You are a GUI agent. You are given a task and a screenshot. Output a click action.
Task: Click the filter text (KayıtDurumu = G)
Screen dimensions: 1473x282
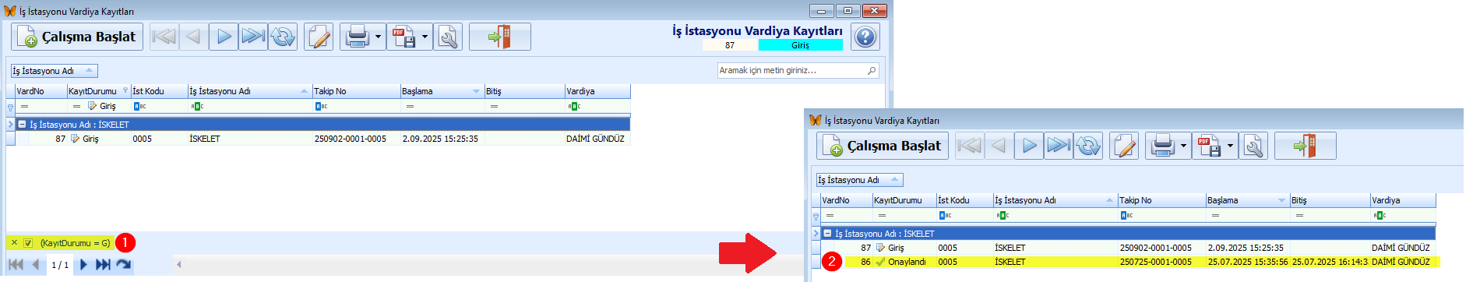(76, 243)
